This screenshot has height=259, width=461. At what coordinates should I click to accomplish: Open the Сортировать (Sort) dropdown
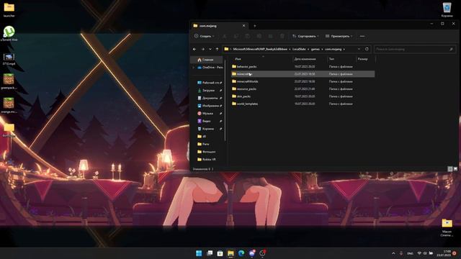coord(305,36)
